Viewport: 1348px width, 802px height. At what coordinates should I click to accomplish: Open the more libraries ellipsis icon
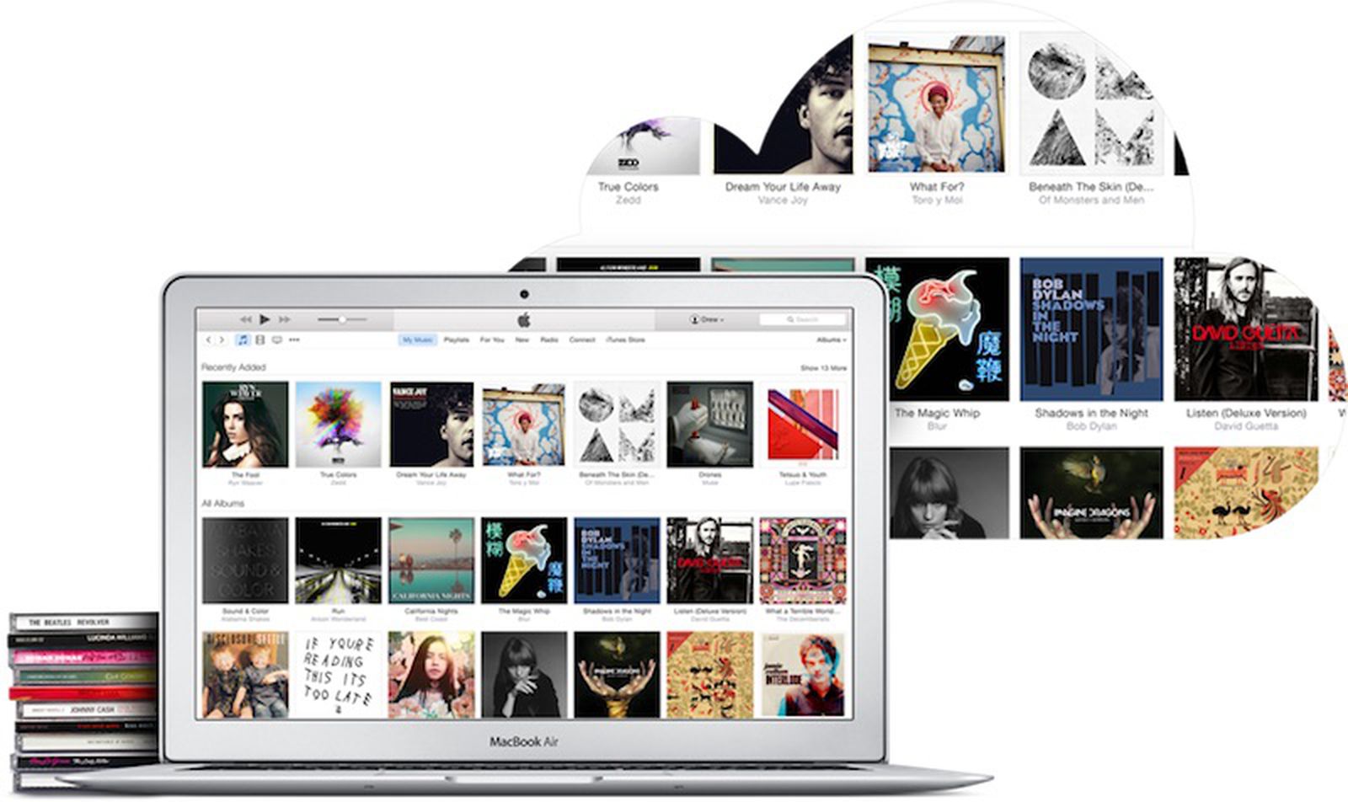[x=294, y=340]
